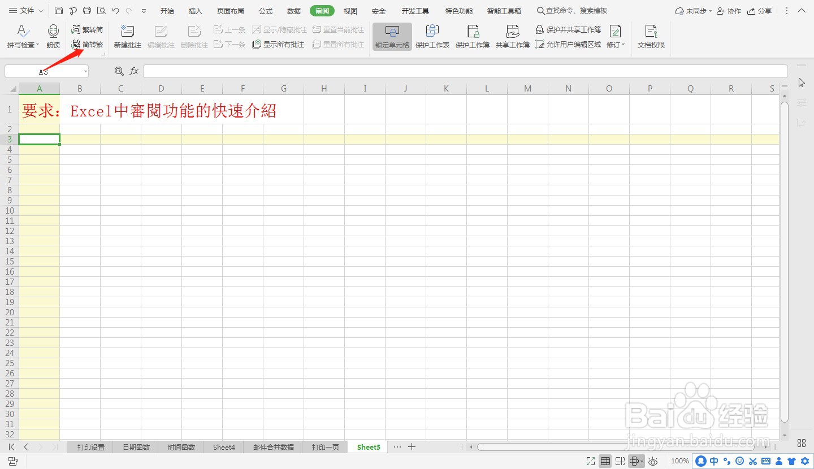Open the name box dropdown arrow
814x469 pixels.
pos(85,71)
